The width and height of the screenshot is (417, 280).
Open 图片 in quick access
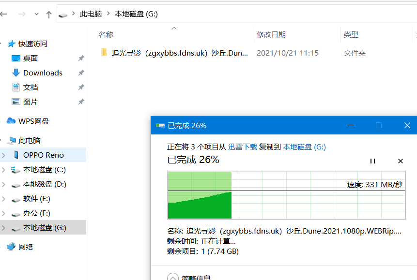pos(31,102)
